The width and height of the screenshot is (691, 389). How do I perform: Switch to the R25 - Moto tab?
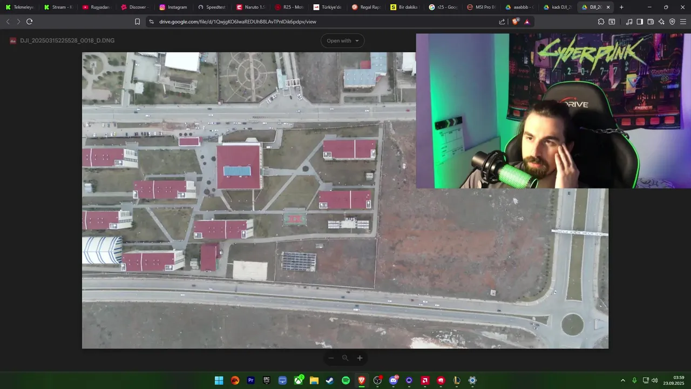click(289, 7)
